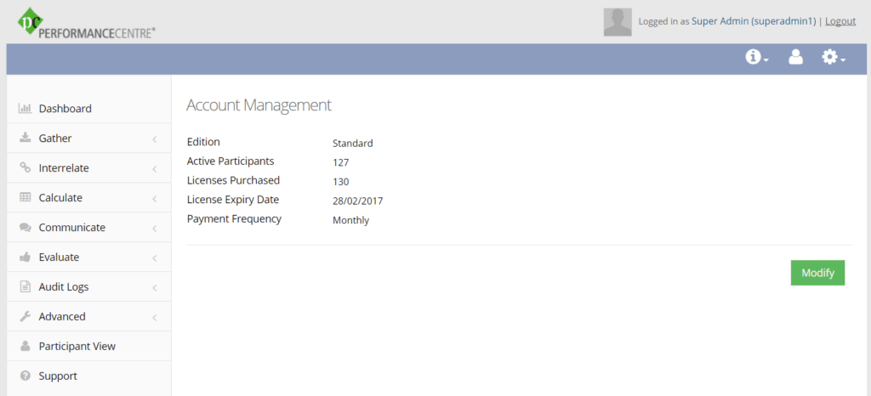The width and height of the screenshot is (871, 396).
Task: Expand the Gather menu chevron
Action: [x=155, y=139]
